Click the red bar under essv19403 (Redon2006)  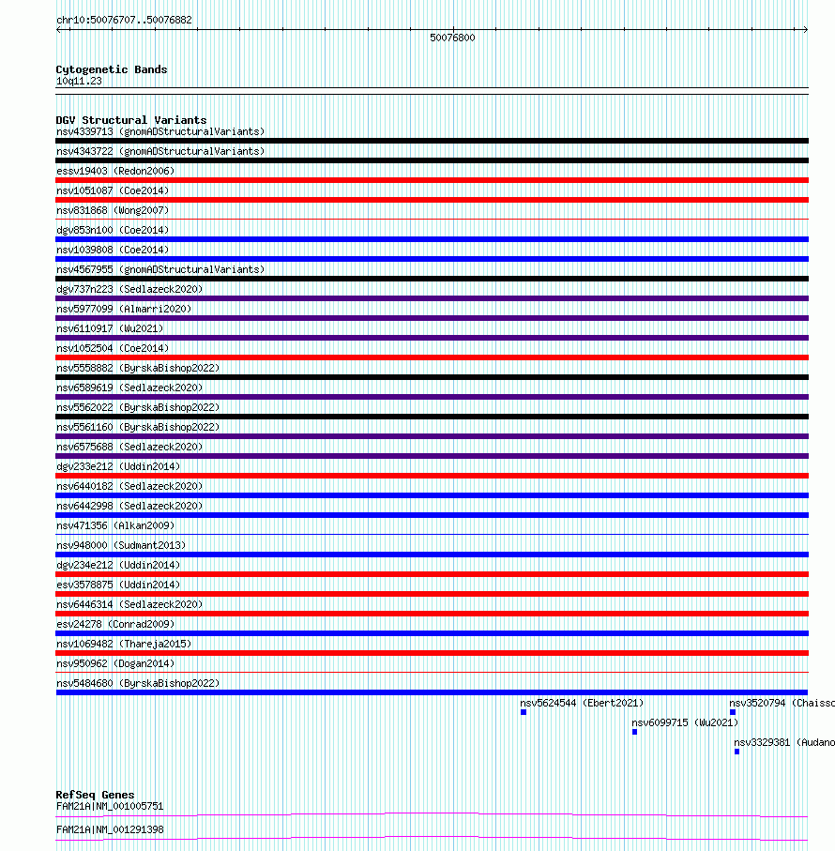(x=432, y=180)
